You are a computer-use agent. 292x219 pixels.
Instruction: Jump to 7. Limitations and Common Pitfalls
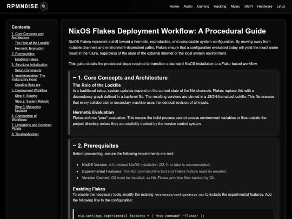(x=31, y=127)
